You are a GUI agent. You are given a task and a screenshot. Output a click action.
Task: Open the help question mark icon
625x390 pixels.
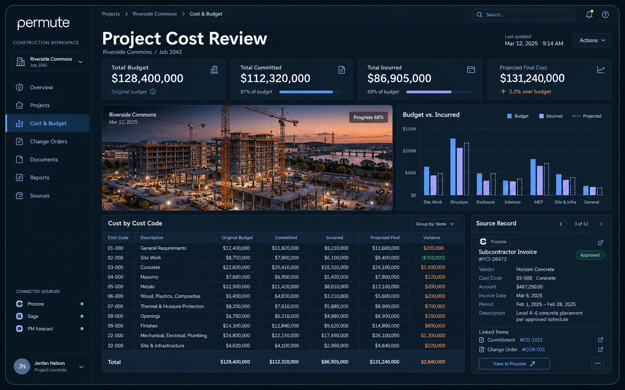[x=605, y=15]
